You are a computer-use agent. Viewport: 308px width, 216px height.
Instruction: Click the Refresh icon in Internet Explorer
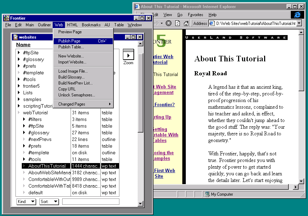[x=177, y=23]
